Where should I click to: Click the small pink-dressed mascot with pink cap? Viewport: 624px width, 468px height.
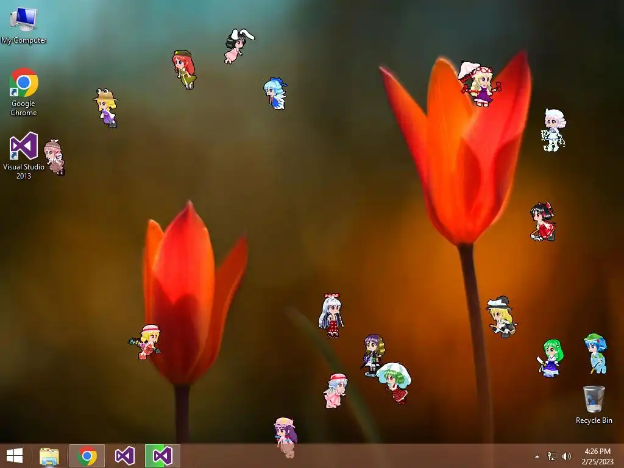coord(336,391)
